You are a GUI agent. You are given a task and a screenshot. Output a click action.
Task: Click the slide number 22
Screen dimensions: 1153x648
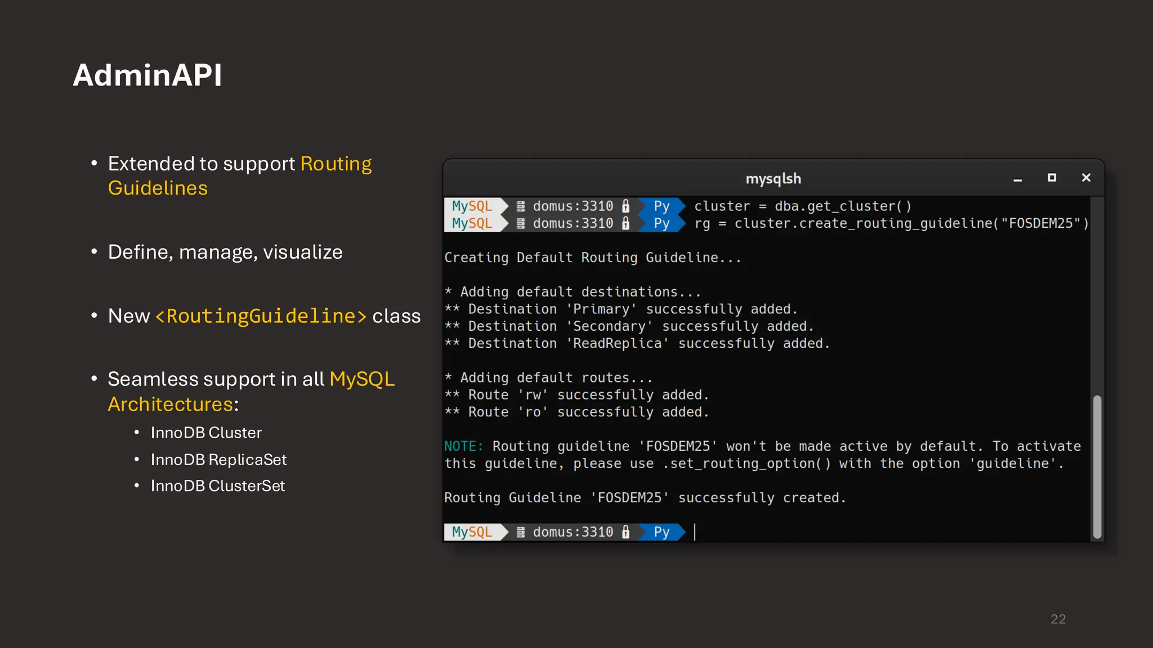pyautogui.click(x=1058, y=619)
